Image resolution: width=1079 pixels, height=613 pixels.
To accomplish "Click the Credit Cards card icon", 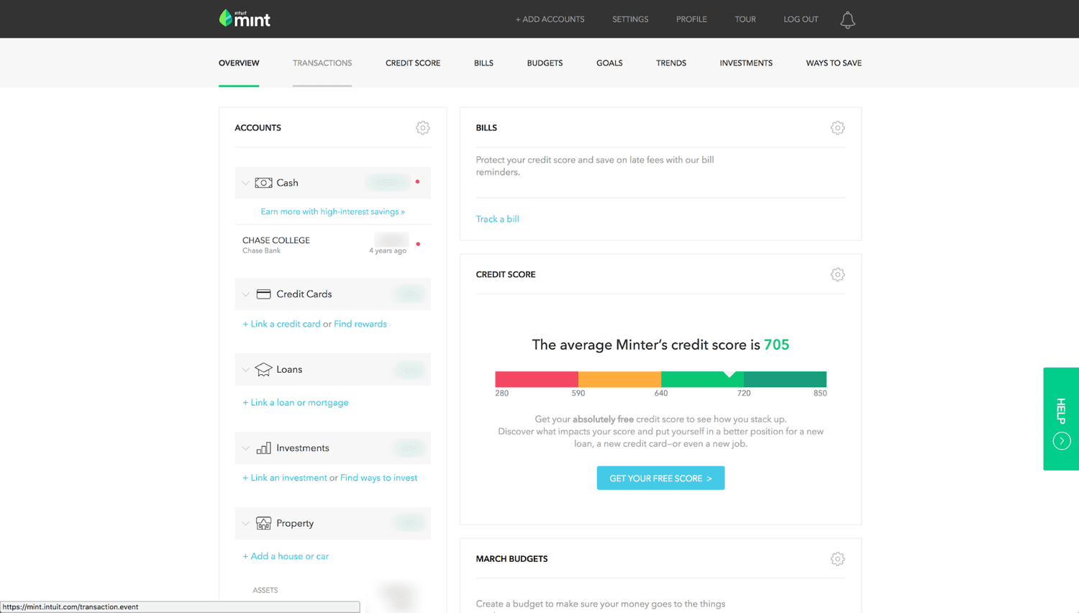I will click(x=263, y=294).
